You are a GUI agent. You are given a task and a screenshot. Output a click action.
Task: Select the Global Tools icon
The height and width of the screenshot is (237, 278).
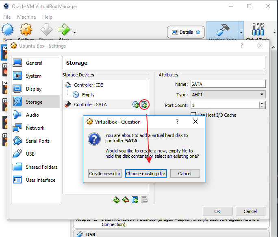[x=258, y=29]
